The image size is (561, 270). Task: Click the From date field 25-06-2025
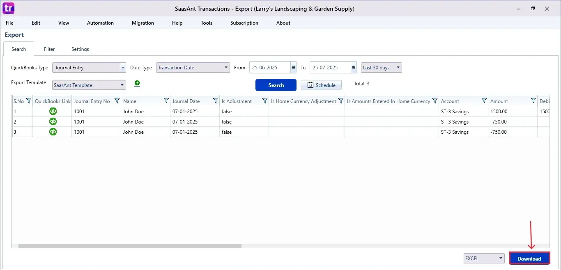click(270, 67)
